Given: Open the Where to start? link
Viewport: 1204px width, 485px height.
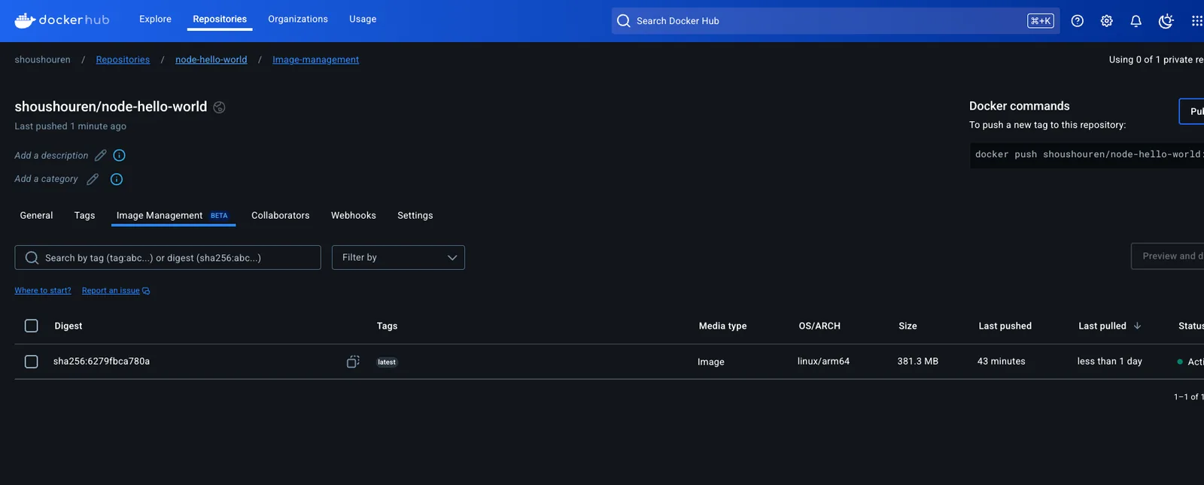Looking at the screenshot, I should click(x=43, y=290).
